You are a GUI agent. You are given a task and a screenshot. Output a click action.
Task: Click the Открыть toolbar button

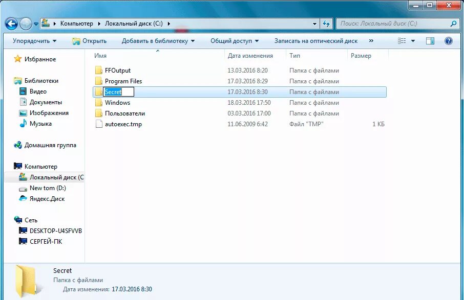click(90, 41)
